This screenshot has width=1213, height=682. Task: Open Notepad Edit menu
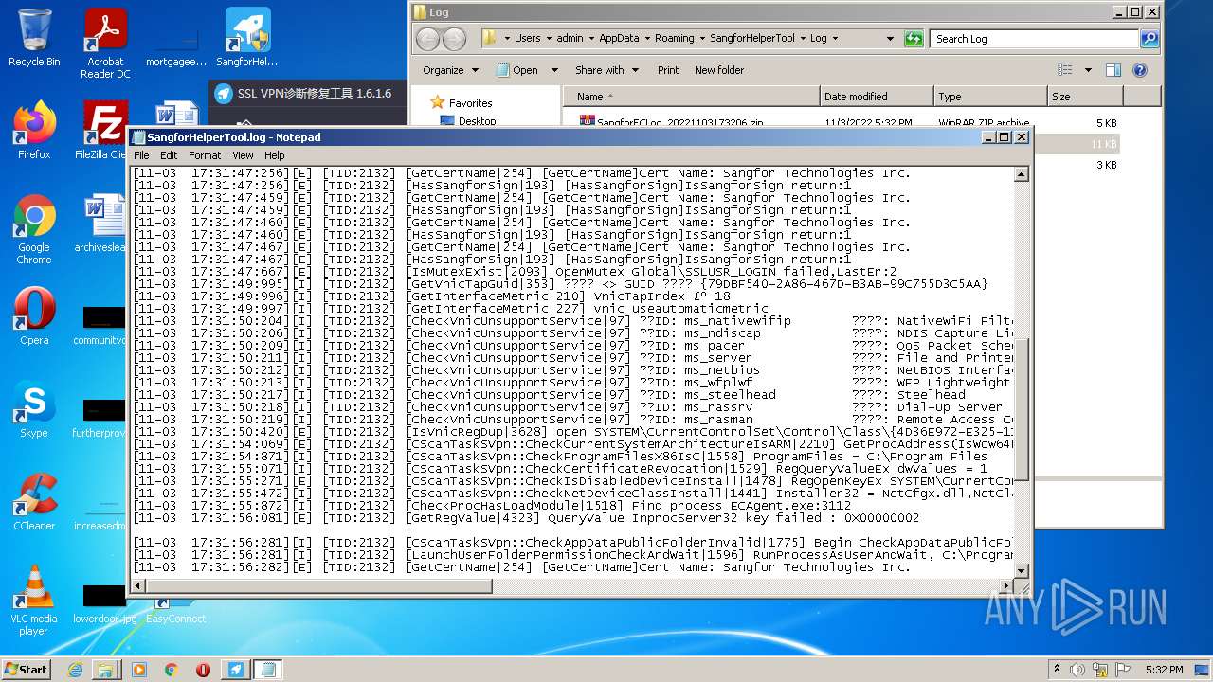[x=169, y=155]
